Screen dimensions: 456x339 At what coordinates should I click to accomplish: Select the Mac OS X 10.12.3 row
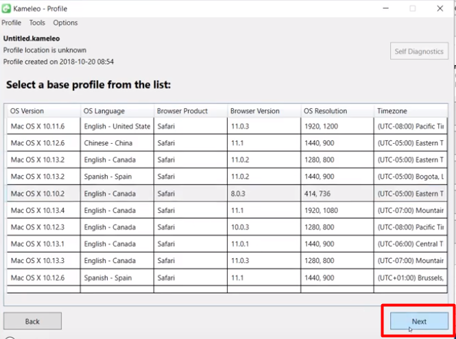tap(227, 227)
